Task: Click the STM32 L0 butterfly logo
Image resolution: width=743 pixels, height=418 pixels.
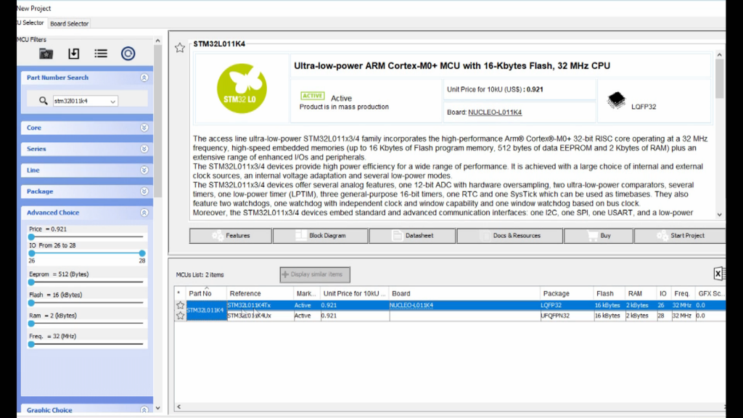Action: [x=240, y=88]
